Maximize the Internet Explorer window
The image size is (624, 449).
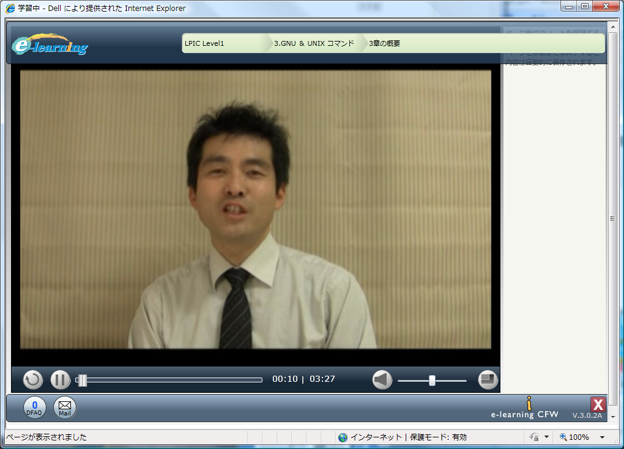(x=585, y=6)
